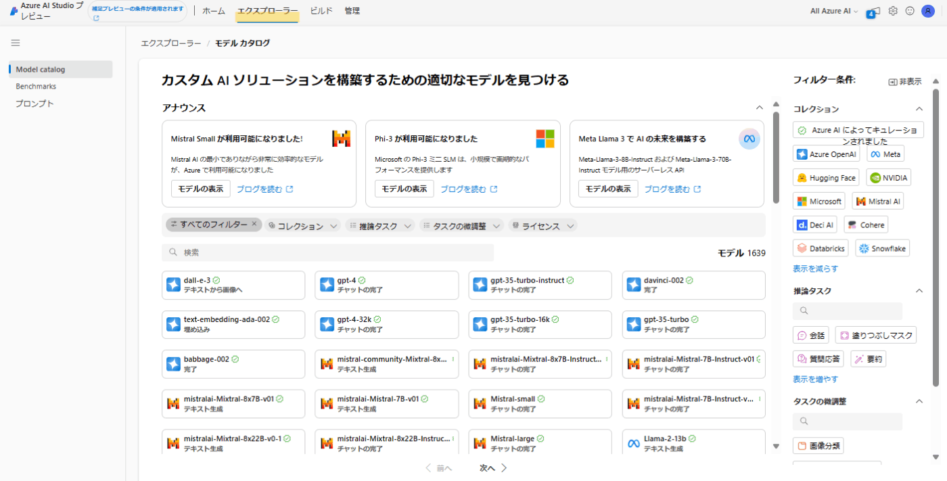Click the feedback smiley icon
This screenshot has width=947, height=481.
point(910,11)
